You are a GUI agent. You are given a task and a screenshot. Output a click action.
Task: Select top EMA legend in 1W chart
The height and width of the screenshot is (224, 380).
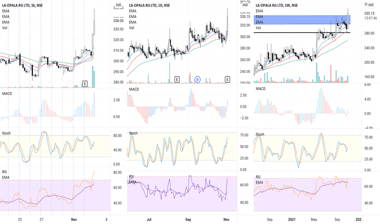(259, 11)
